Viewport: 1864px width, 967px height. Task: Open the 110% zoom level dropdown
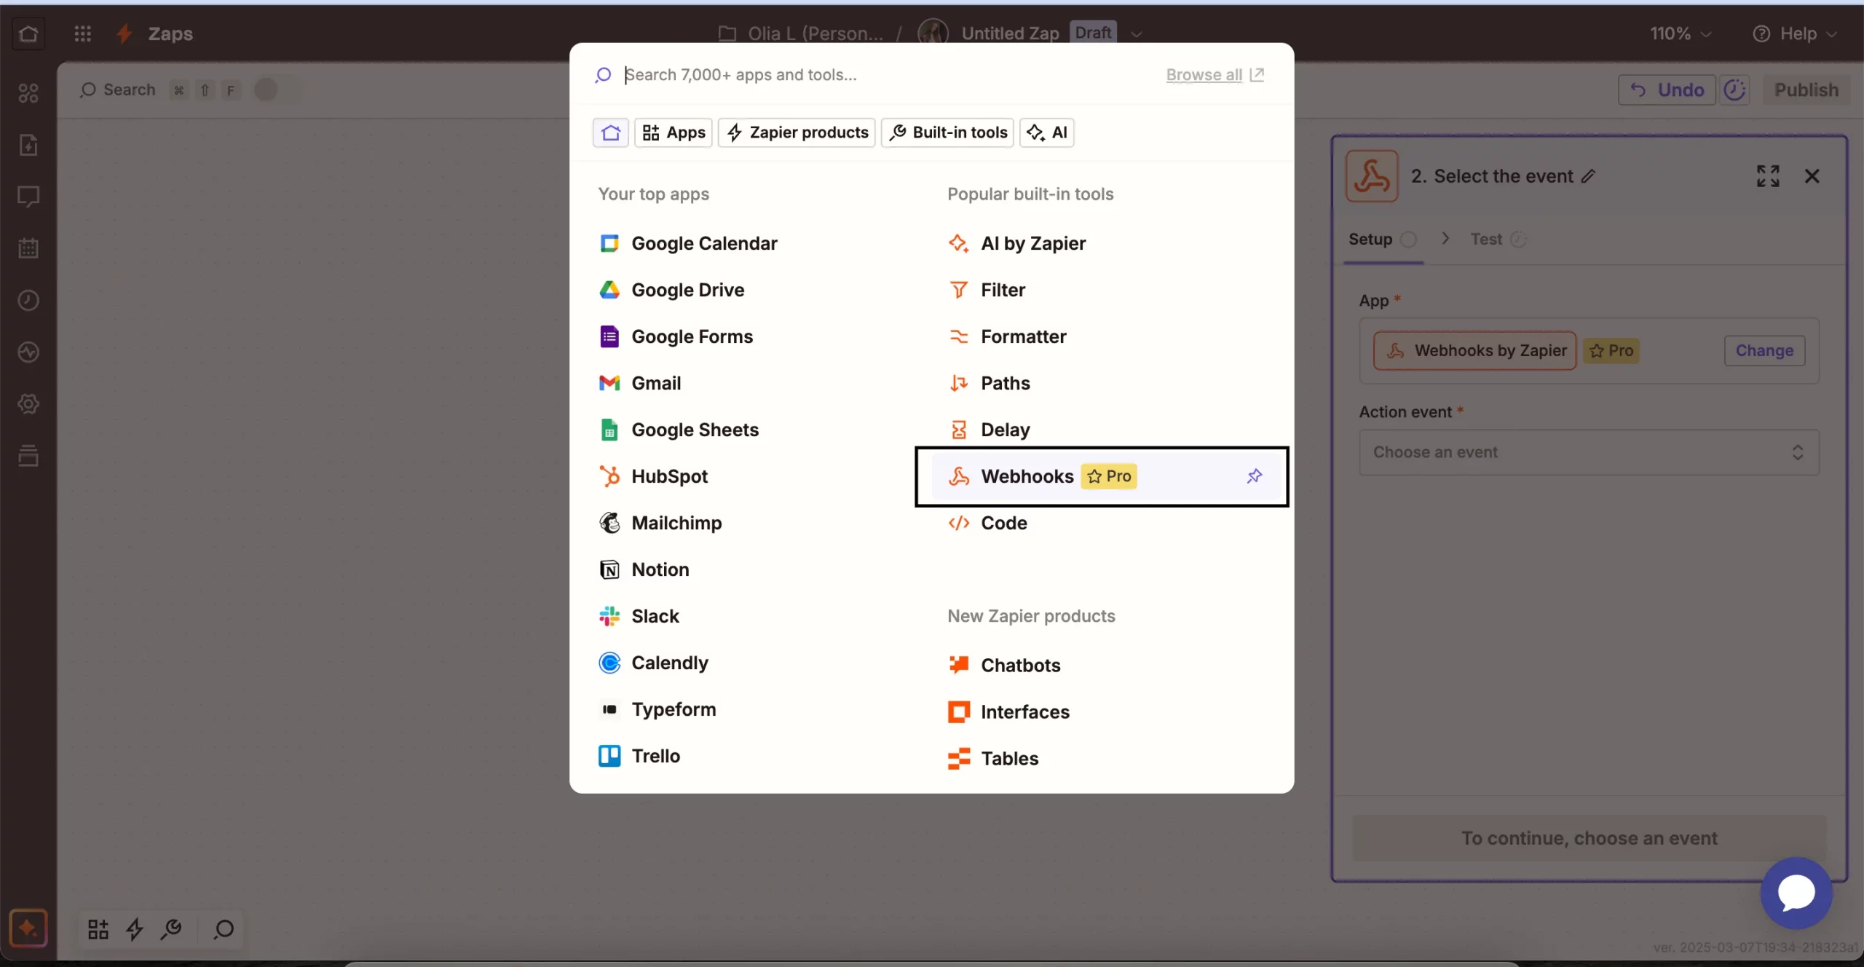point(1680,33)
